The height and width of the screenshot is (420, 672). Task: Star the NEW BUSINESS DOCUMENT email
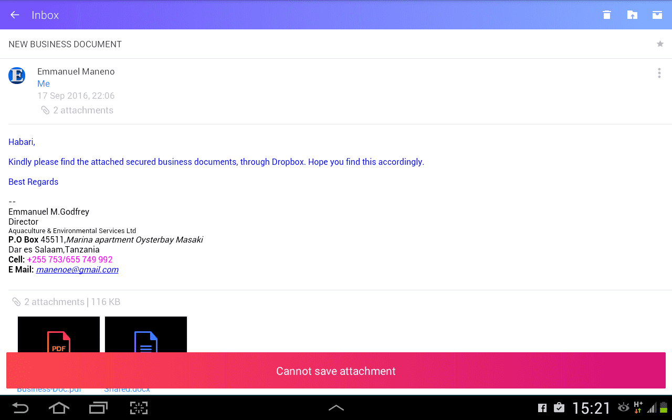660,44
